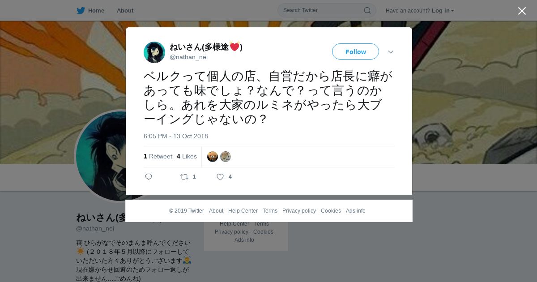Follow the @nathan_nei account
537x282 pixels.
pos(355,51)
